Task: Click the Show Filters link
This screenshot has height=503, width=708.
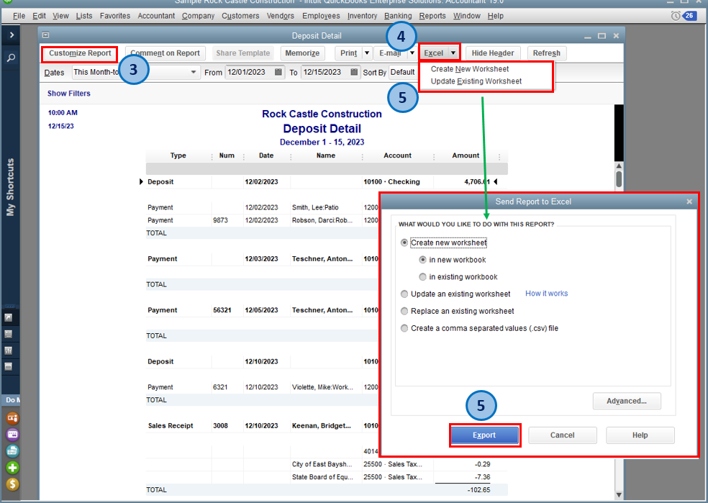Action: point(68,94)
